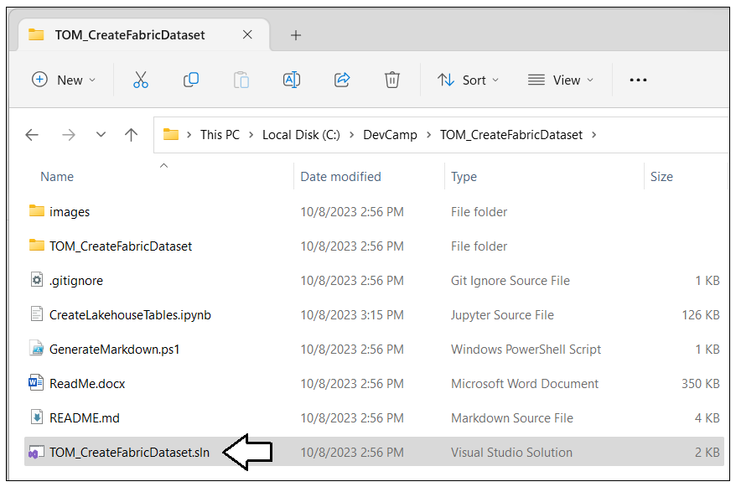This screenshot has width=736, height=487.
Task: Select the ReadMe.docx Word icon
Action: pyautogui.click(x=36, y=382)
